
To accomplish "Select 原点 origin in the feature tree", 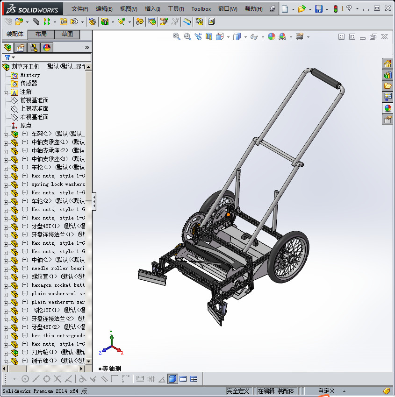I will (26, 125).
